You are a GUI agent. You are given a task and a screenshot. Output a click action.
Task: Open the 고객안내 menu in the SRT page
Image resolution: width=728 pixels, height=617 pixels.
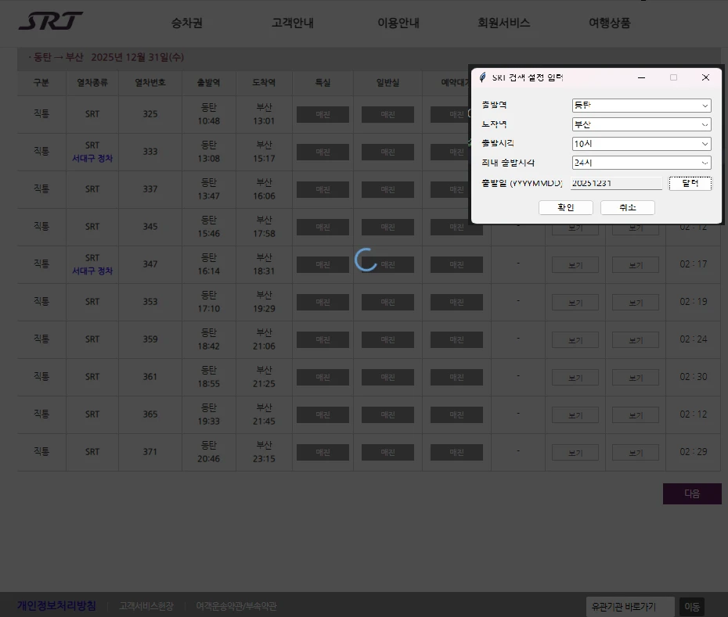click(x=293, y=23)
